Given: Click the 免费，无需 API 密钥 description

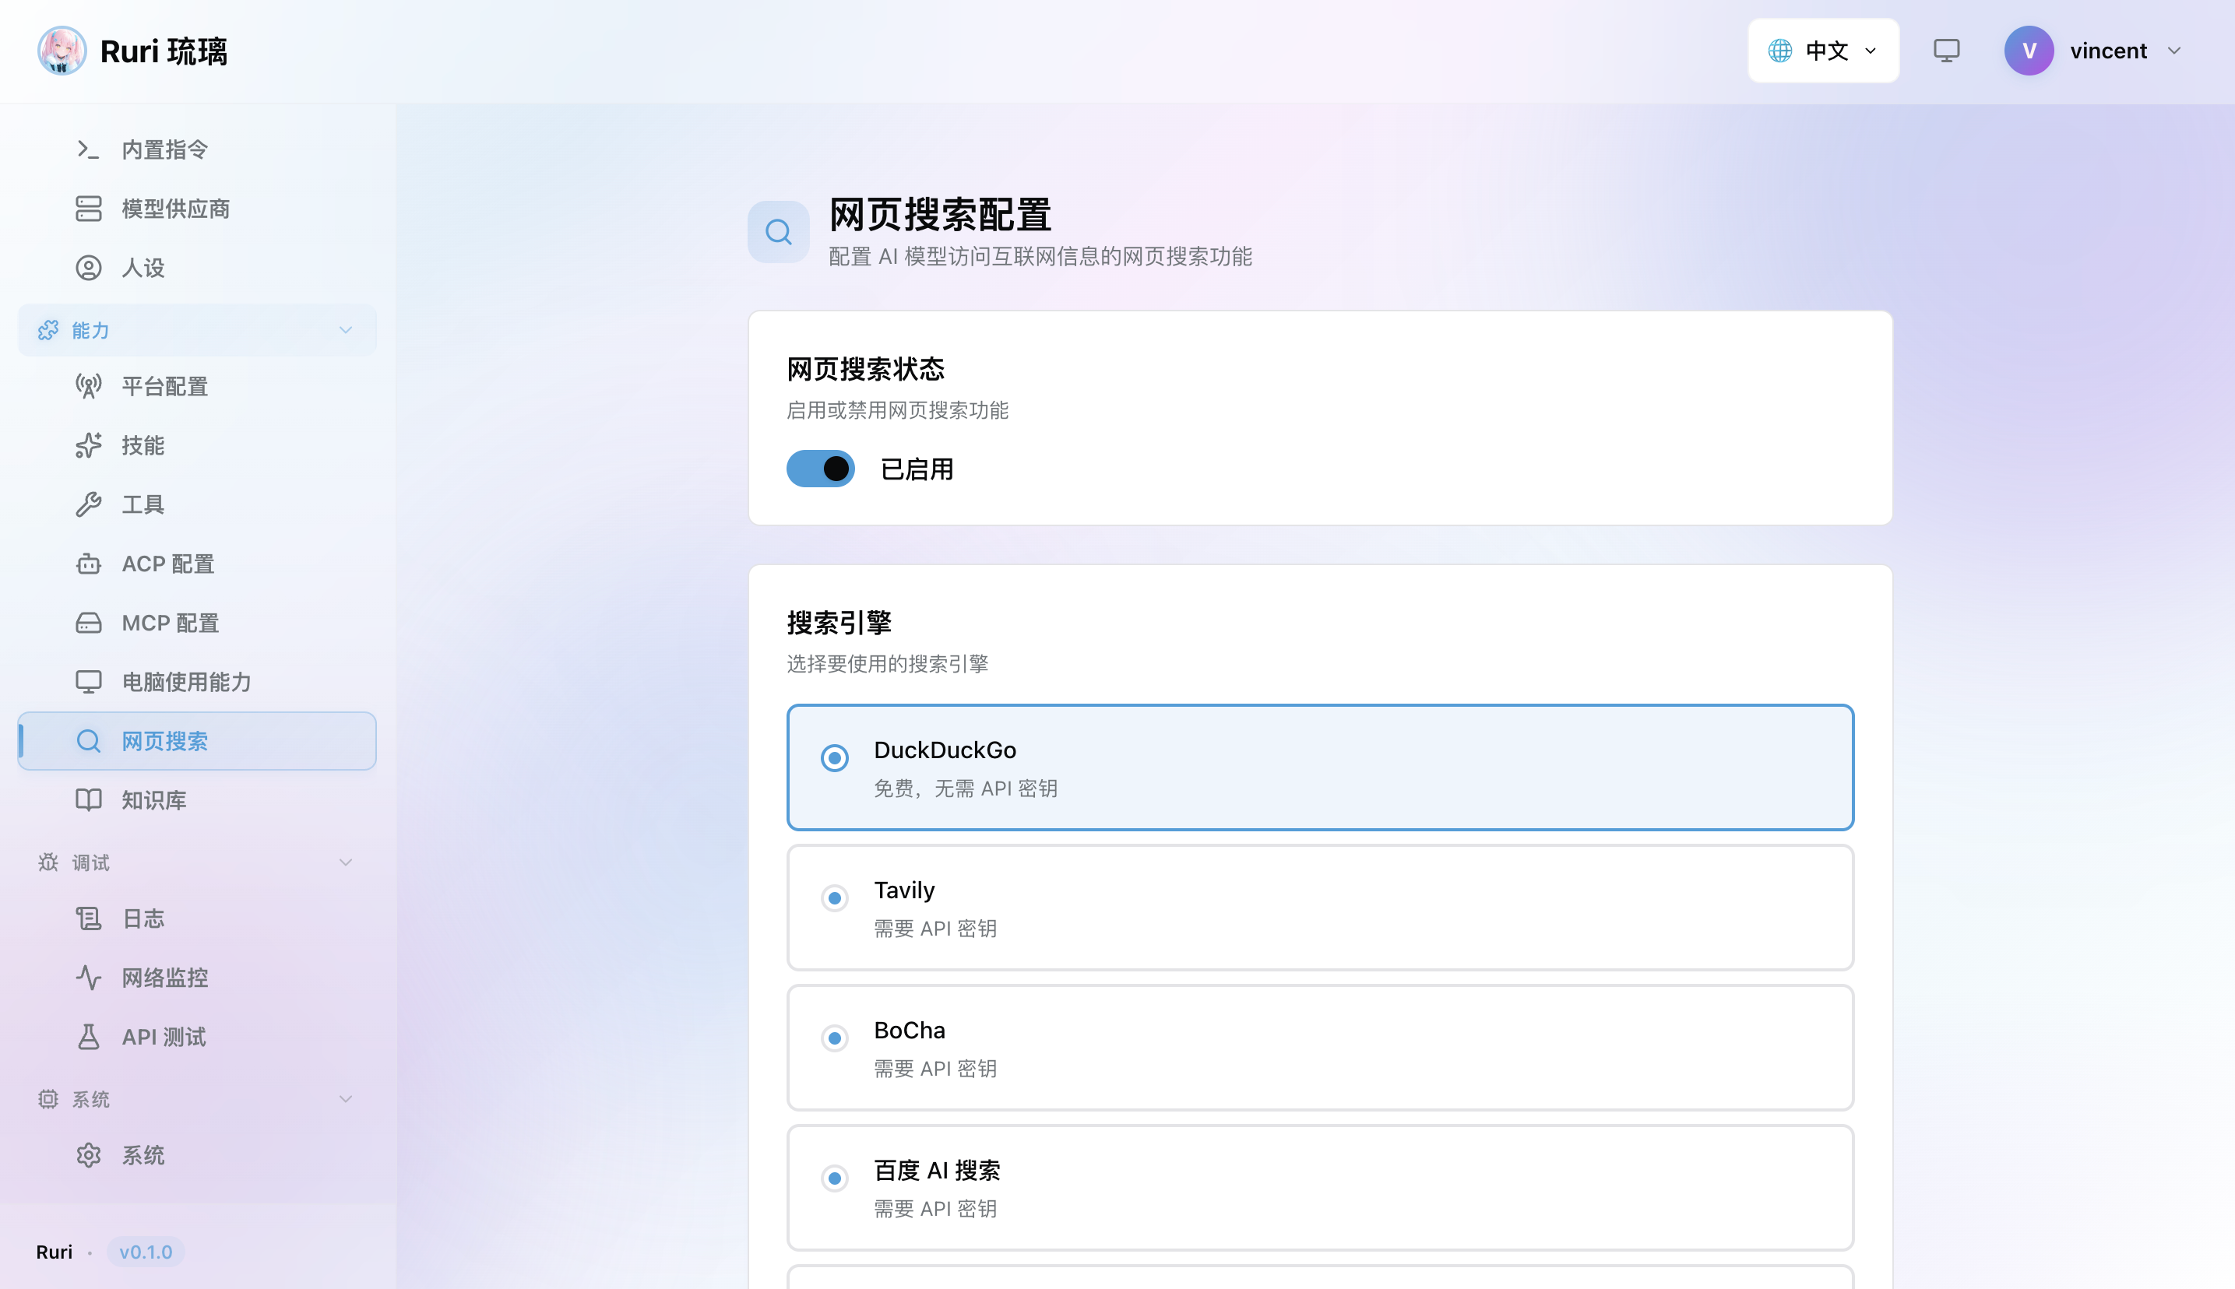Looking at the screenshot, I should [965, 789].
